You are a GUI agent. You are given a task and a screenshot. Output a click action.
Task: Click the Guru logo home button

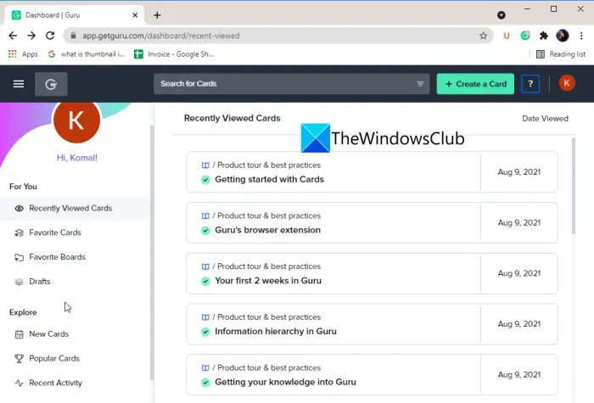[51, 84]
